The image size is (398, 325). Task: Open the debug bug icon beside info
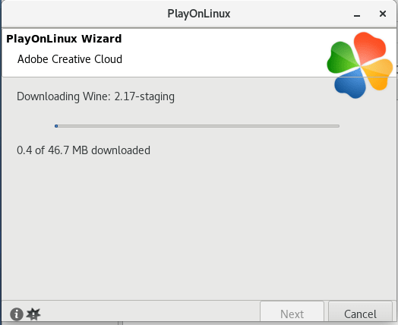point(33,314)
